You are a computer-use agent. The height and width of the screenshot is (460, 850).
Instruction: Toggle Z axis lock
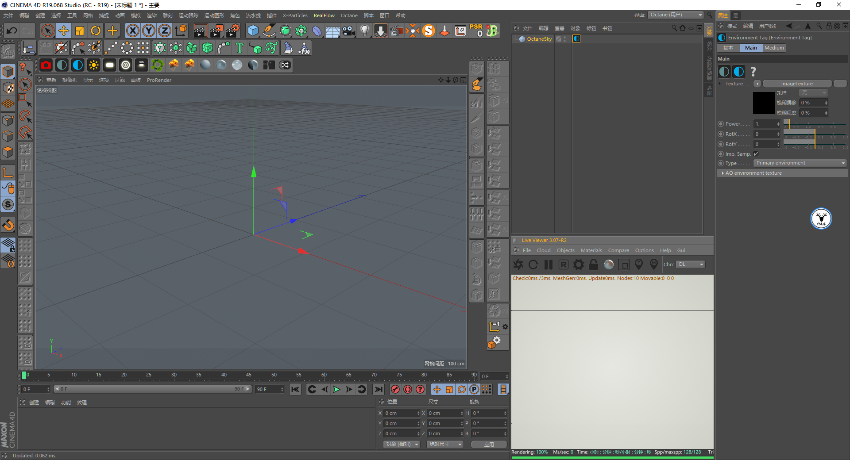(165, 31)
